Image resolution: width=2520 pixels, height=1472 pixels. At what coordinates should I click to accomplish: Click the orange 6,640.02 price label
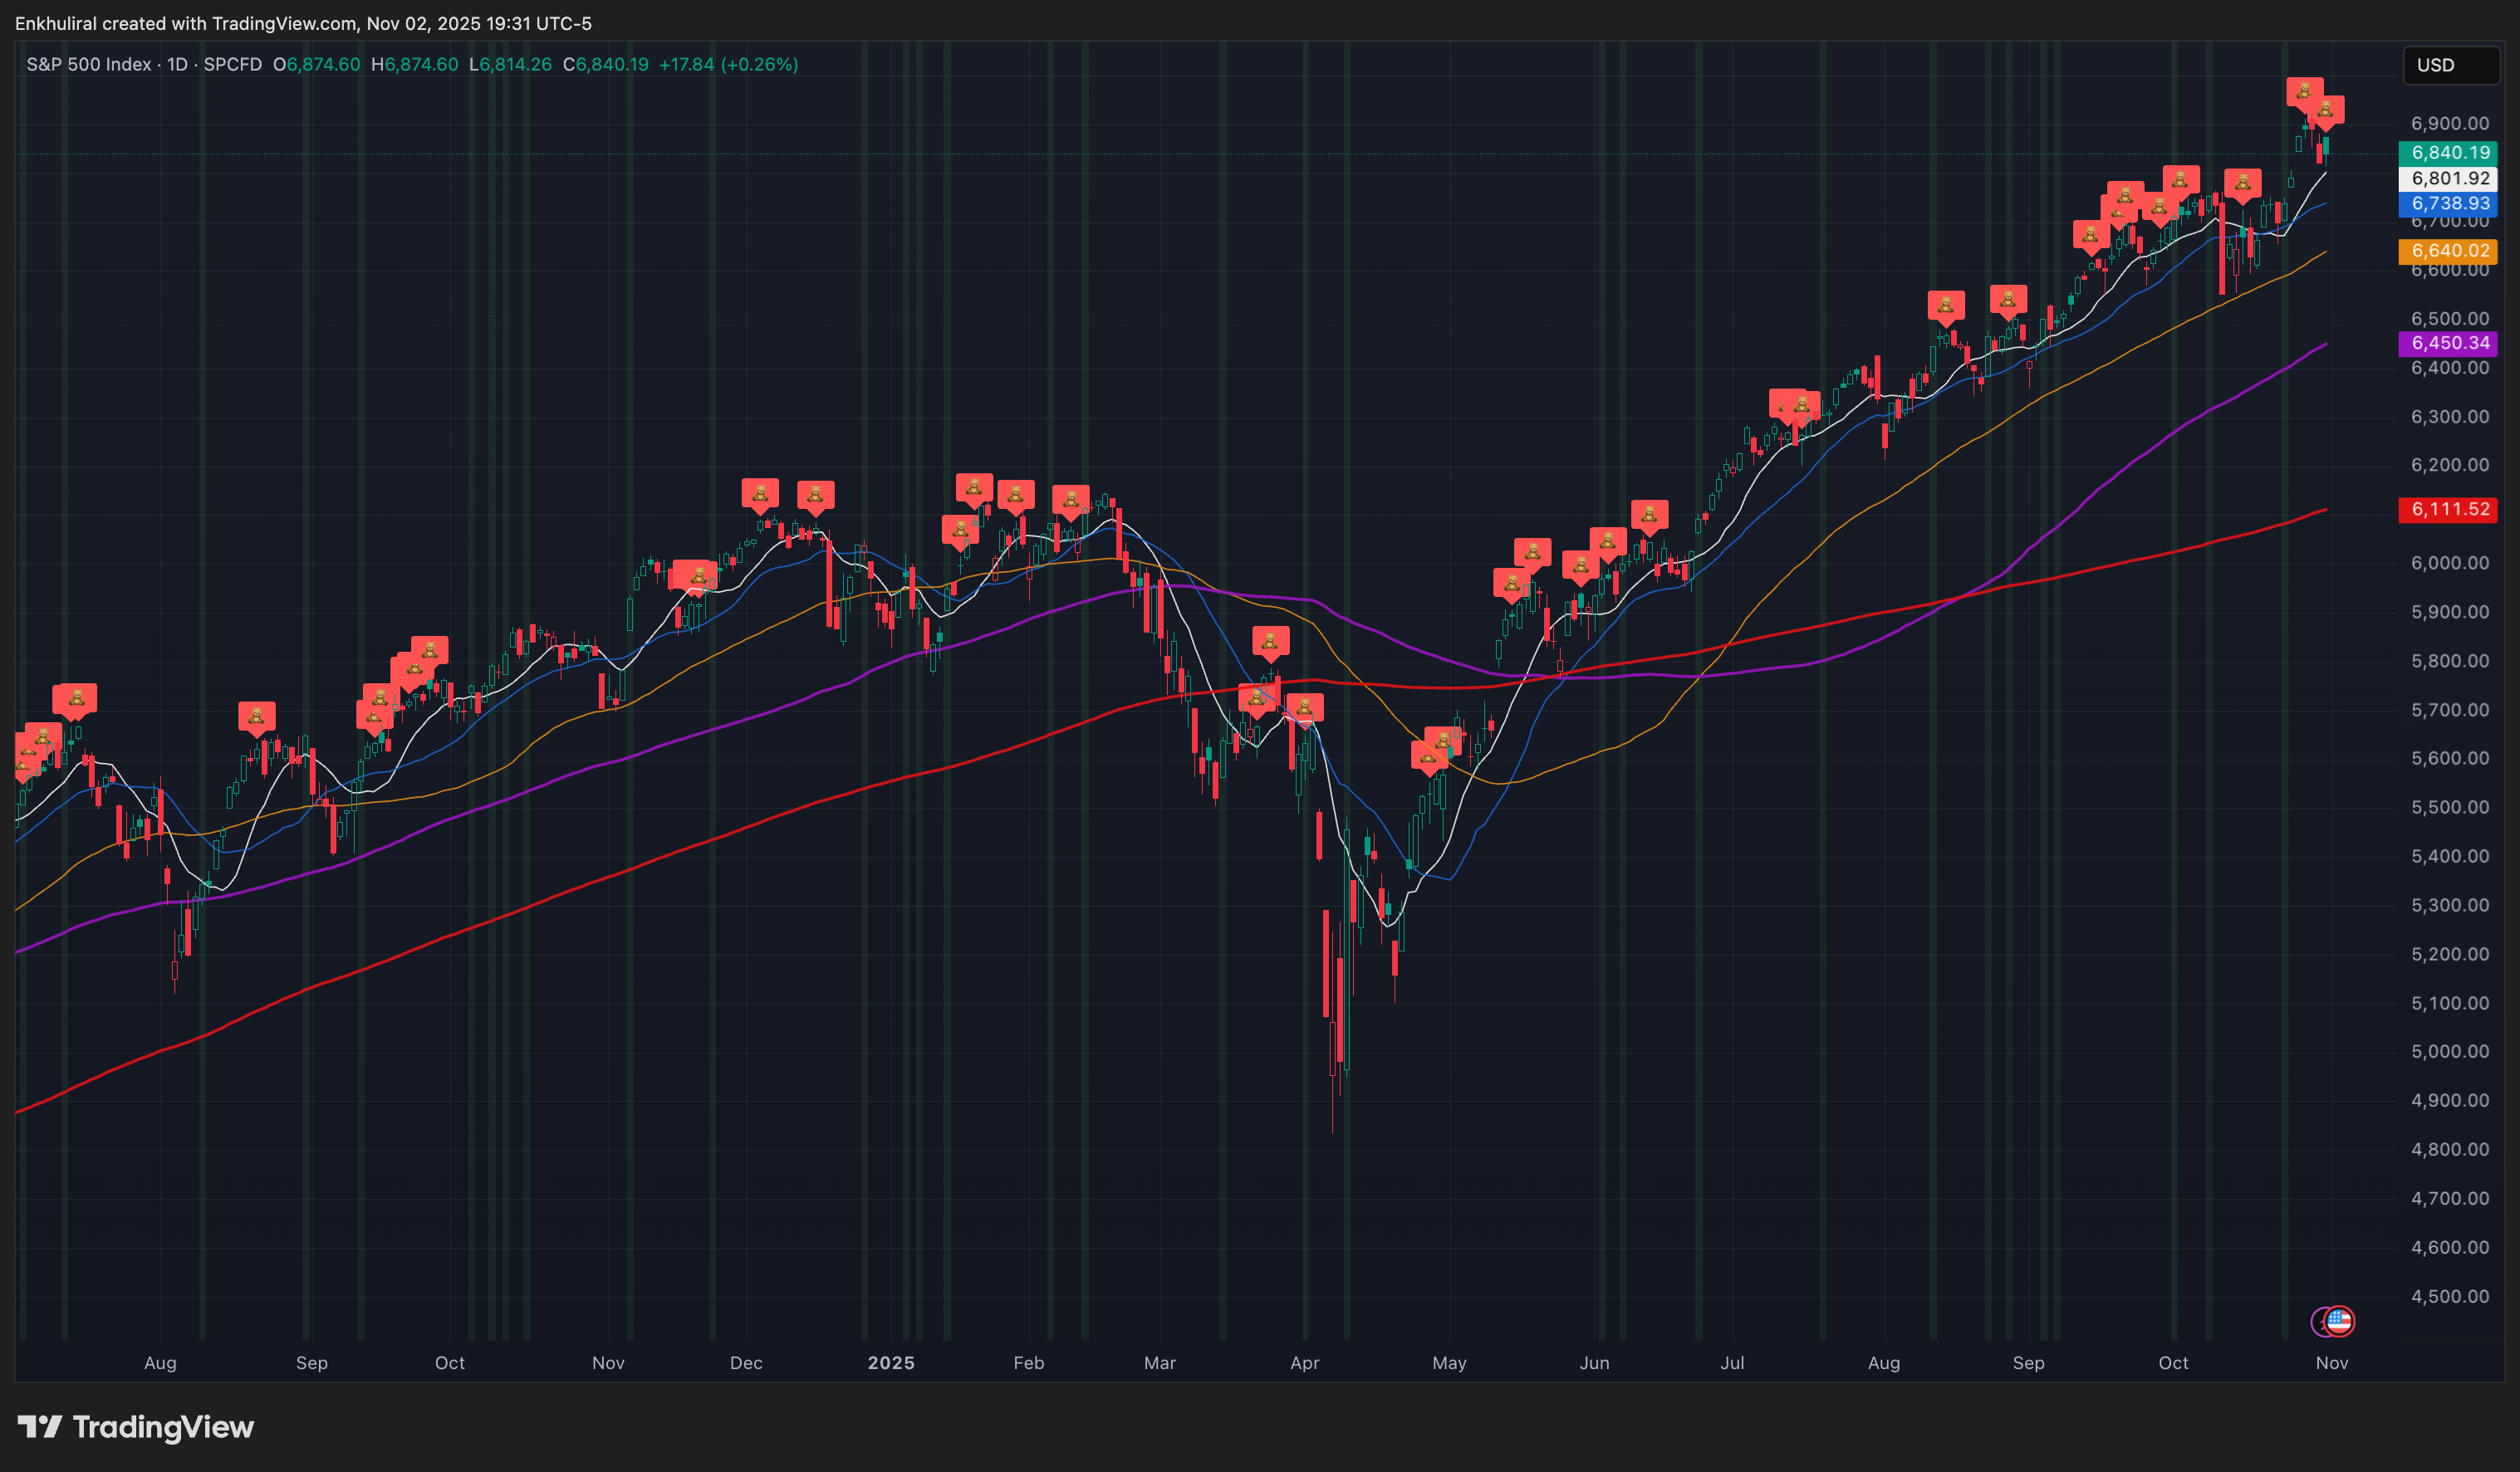tap(2448, 251)
